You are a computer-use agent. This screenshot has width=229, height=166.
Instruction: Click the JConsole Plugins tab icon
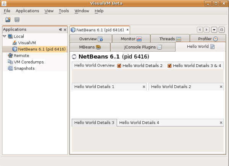point(160,47)
